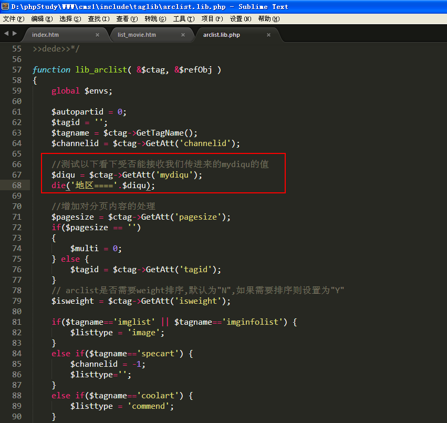Screen dimensions: 447x423
Task: Click the next tab right arrow
Action: (x=15, y=34)
